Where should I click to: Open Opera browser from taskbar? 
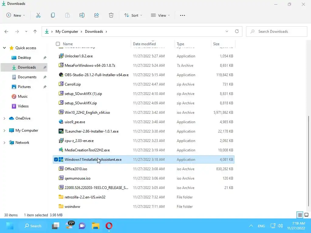(x=109, y=226)
